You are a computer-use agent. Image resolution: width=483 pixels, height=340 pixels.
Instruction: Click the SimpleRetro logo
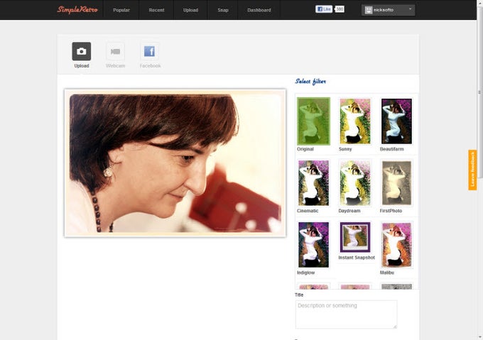pyautogui.click(x=77, y=10)
